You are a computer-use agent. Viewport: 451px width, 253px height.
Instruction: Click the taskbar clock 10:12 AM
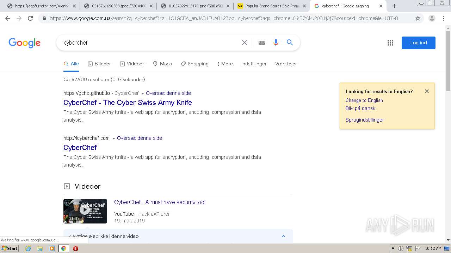click(x=433, y=248)
